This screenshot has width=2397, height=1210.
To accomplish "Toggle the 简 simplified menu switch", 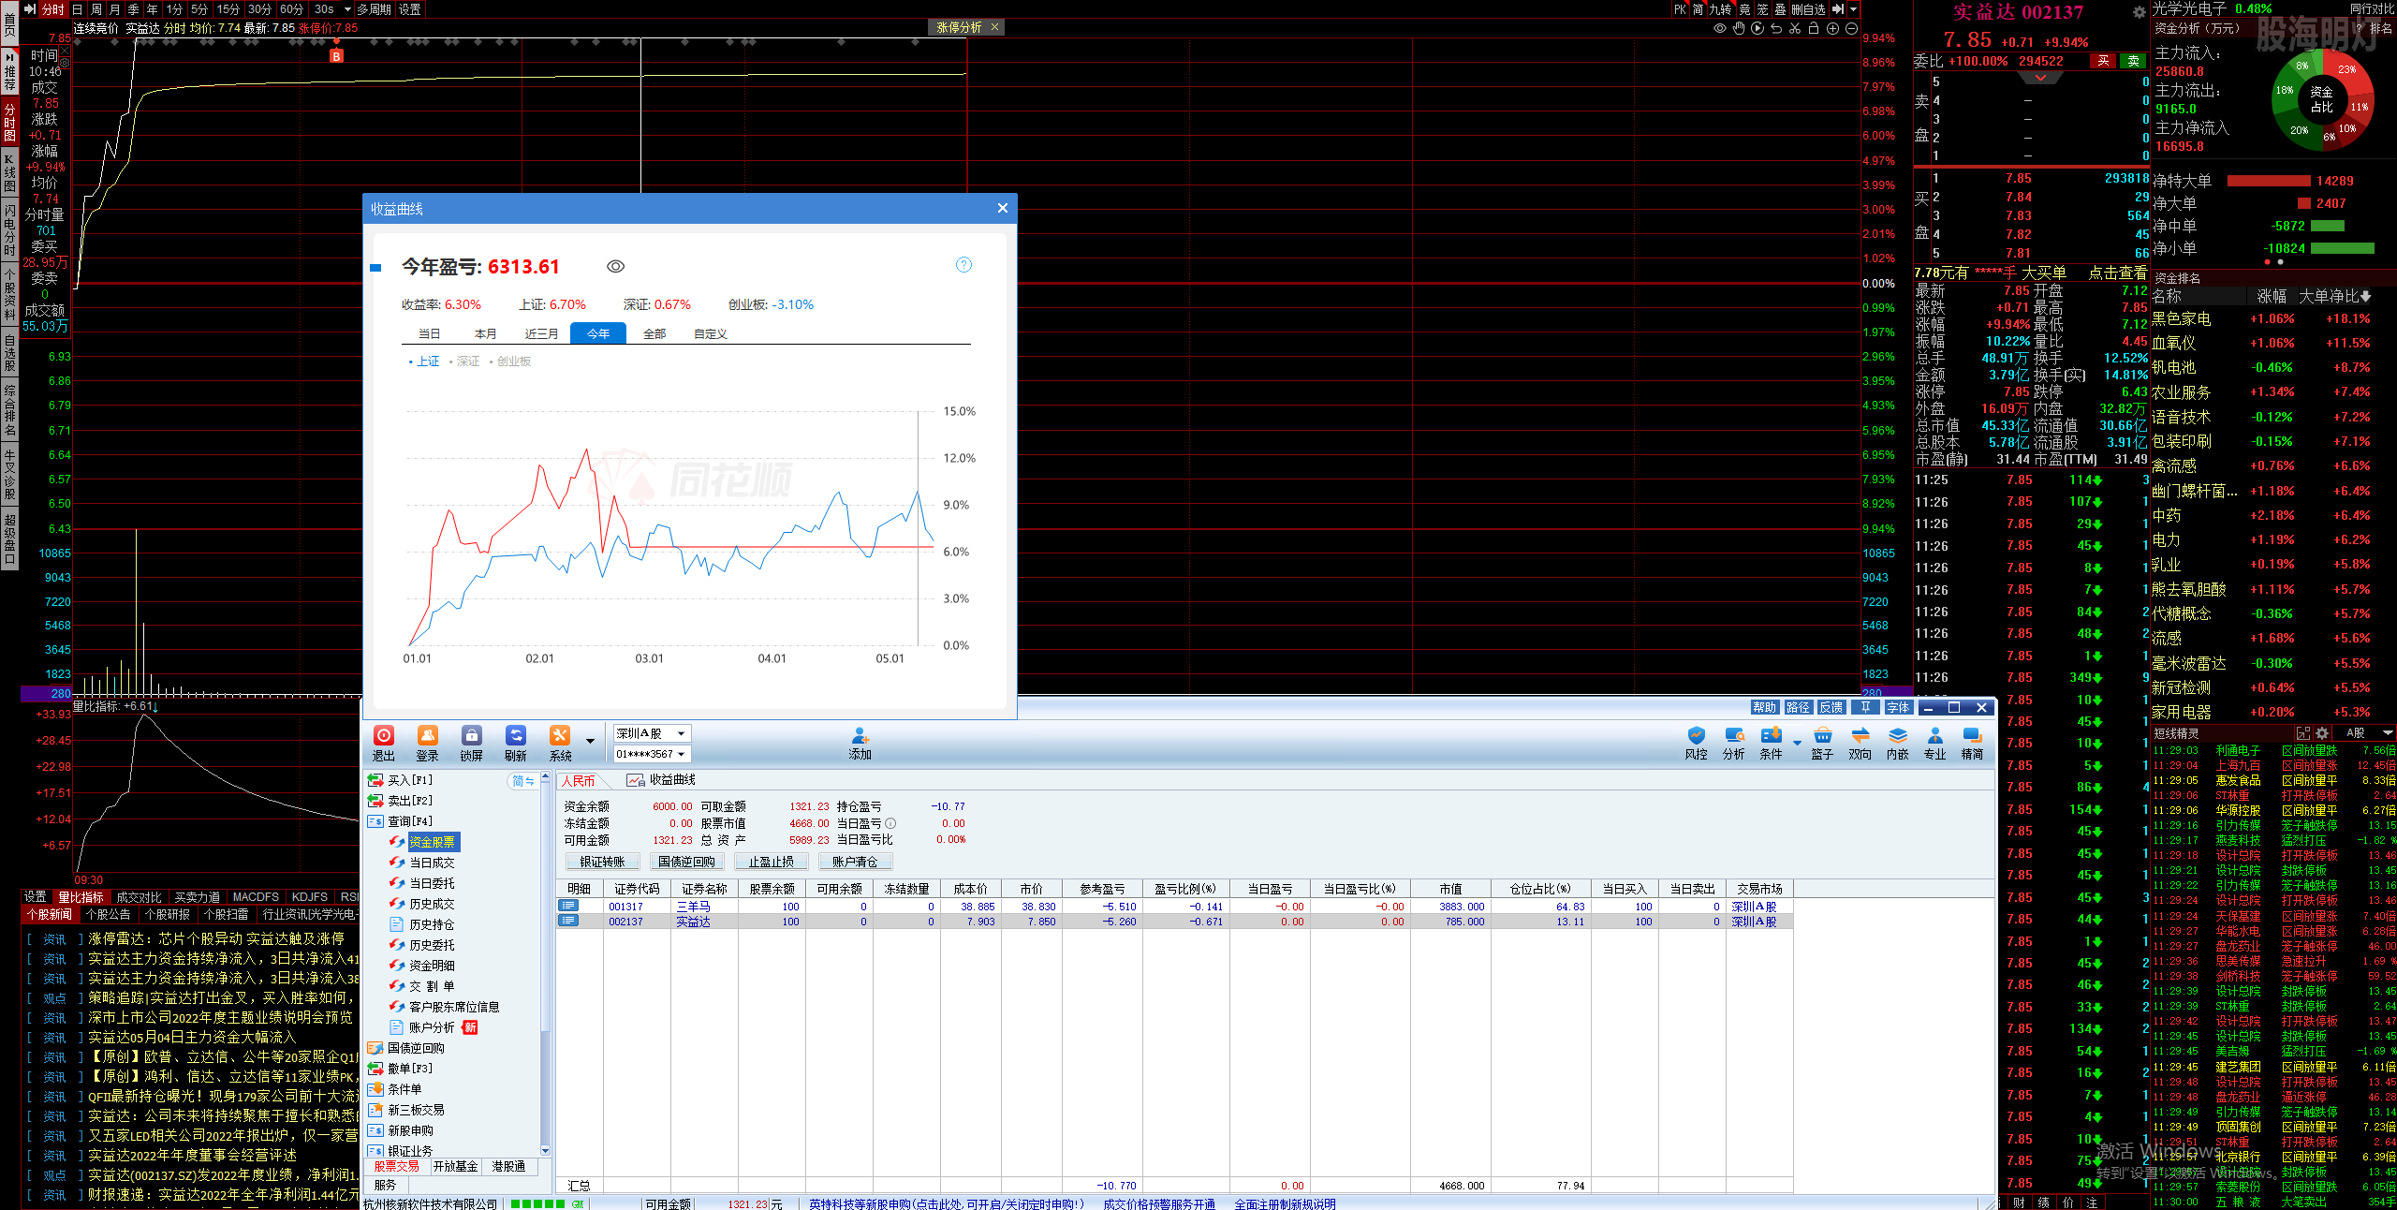I will (x=522, y=781).
